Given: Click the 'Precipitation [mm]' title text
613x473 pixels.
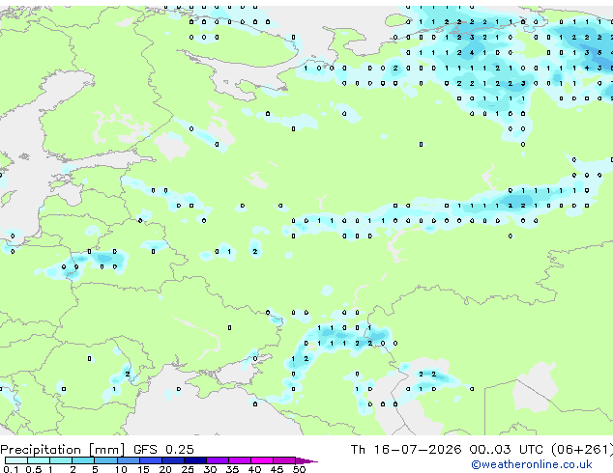Looking at the screenshot, I should click(63, 450).
